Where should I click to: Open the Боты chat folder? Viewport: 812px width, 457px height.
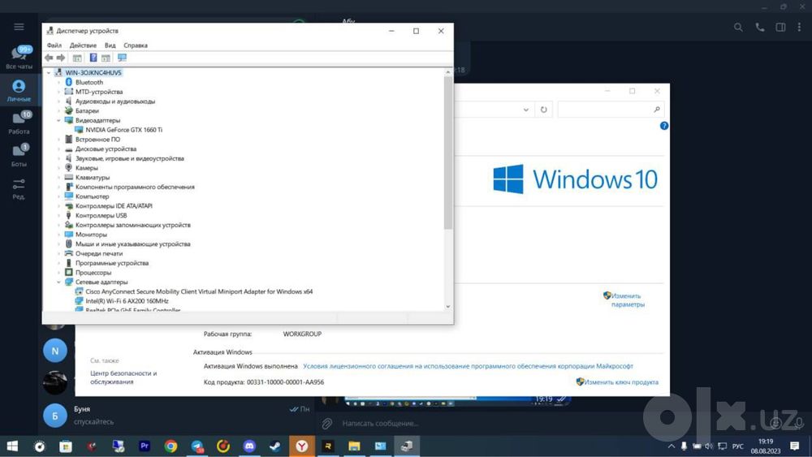pos(19,155)
